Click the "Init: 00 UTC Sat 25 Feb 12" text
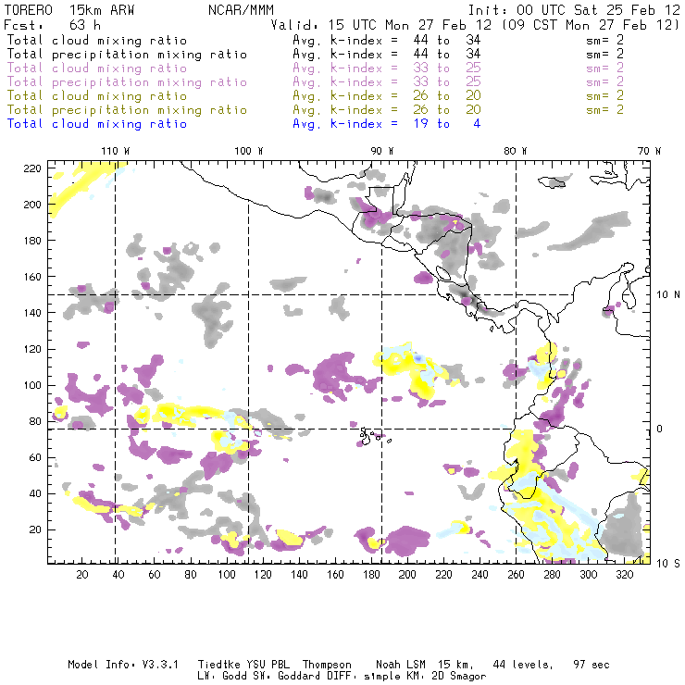 [x=574, y=10]
